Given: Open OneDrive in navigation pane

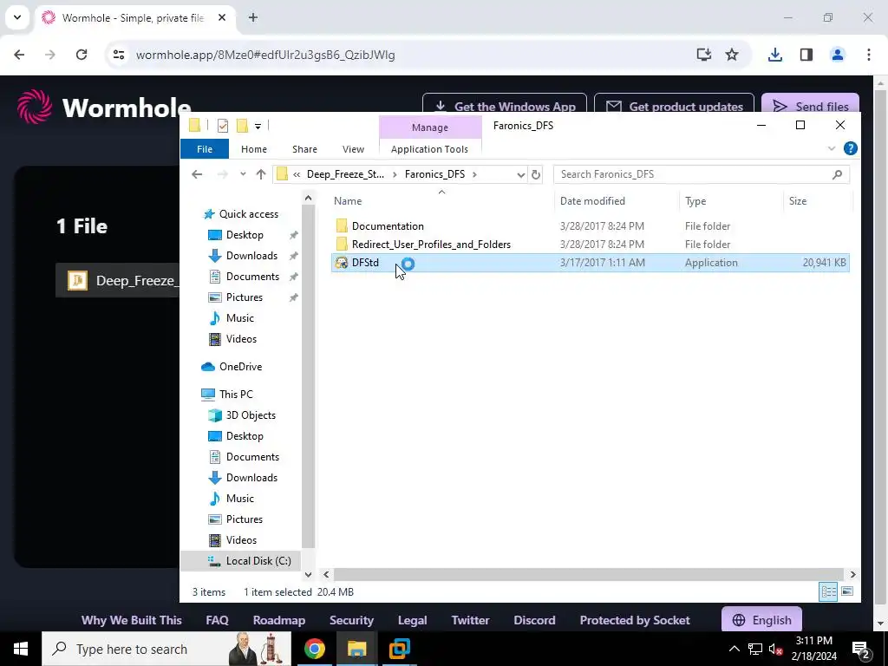Looking at the screenshot, I should pyautogui.click(x=240, y=367).
